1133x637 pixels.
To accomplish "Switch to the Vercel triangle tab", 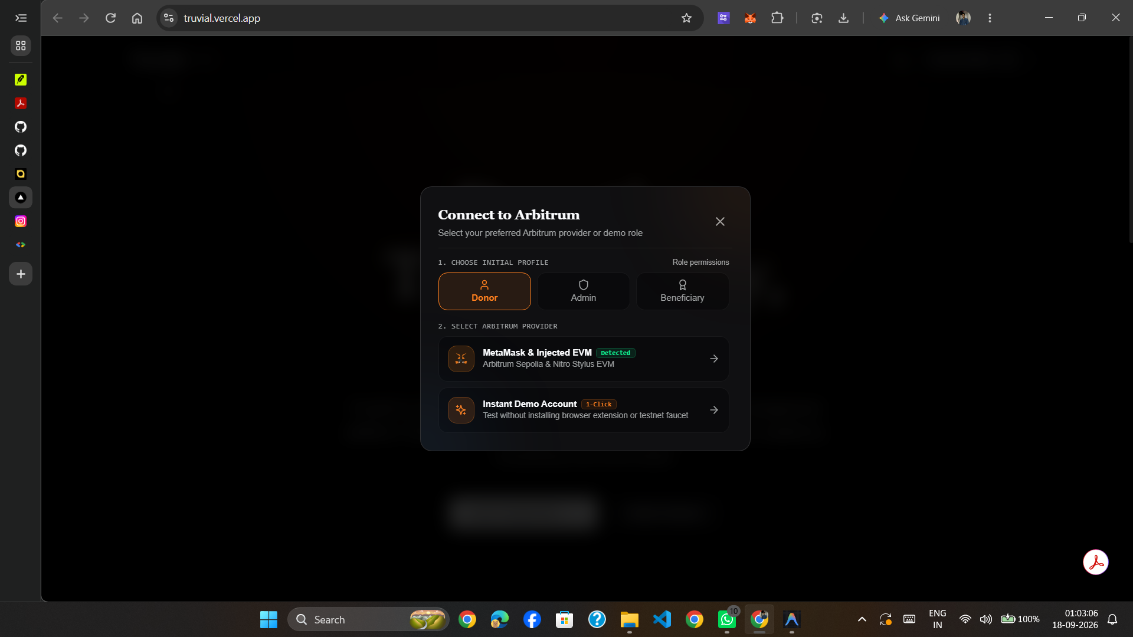I will tap(21, 198).
